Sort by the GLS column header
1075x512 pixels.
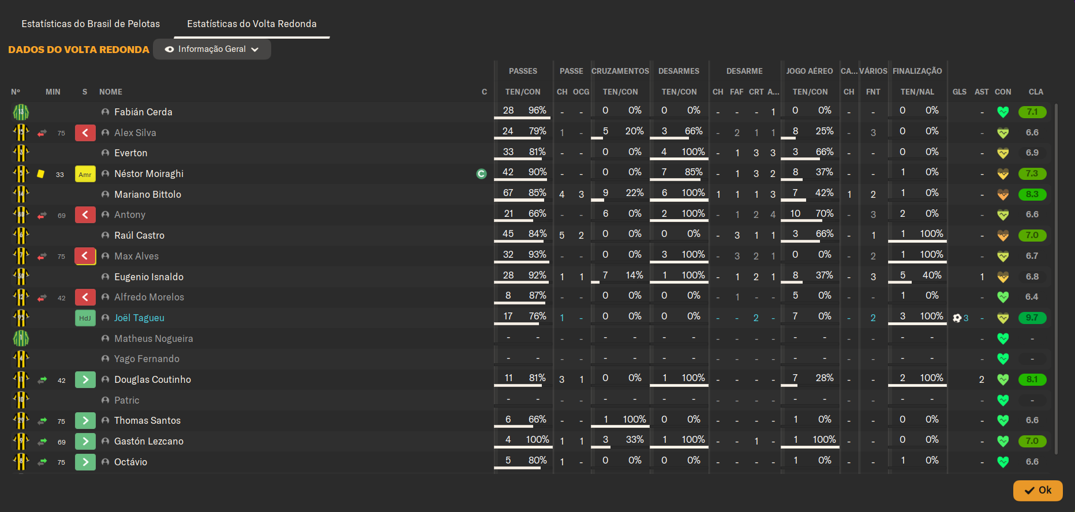960,92
